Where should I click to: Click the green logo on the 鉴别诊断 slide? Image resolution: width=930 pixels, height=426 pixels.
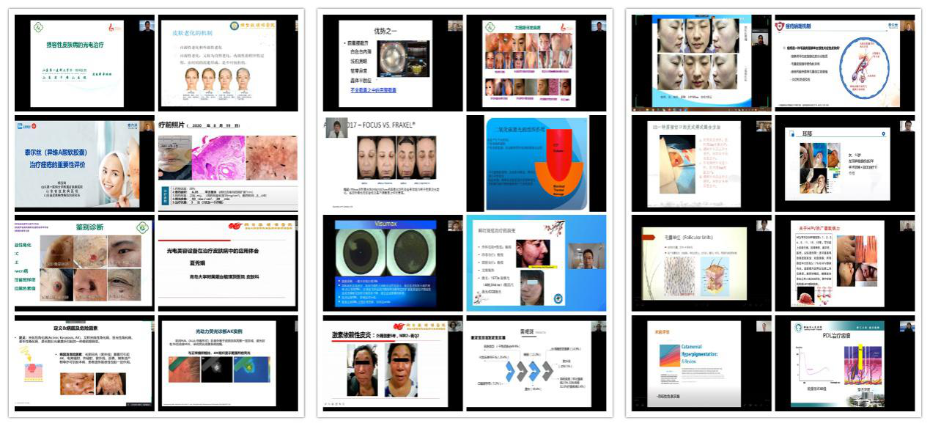click(144, 227)
